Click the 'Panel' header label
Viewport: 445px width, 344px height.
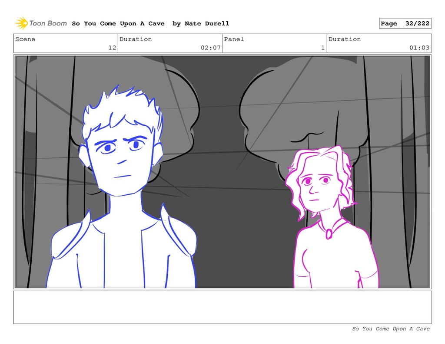[234, 39]
